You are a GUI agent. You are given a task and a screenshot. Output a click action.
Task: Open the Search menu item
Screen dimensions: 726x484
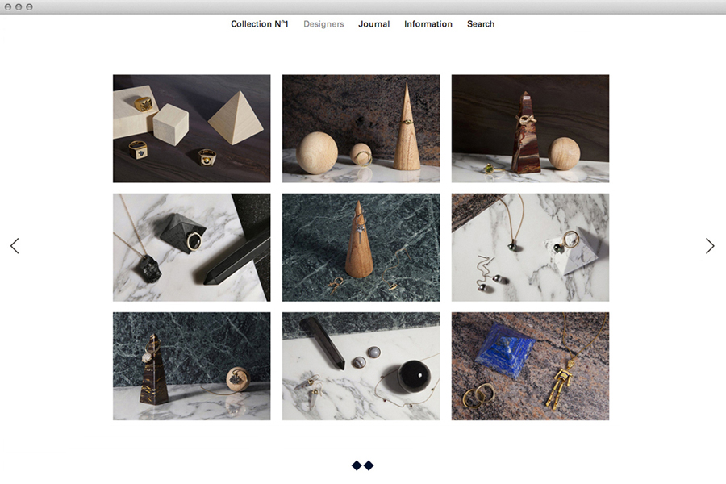click(481, 24)
